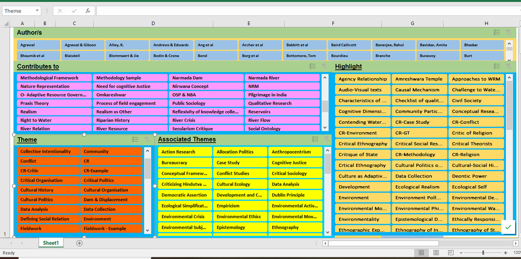Select Amreshwara Temple highlight button

coord(419,79)
